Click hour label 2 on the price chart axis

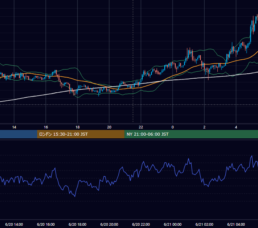(205, 127)
